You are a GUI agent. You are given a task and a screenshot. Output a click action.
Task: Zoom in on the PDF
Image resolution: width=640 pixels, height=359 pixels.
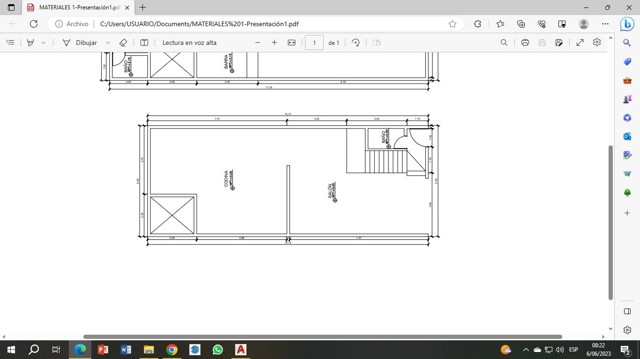(275, 43)
